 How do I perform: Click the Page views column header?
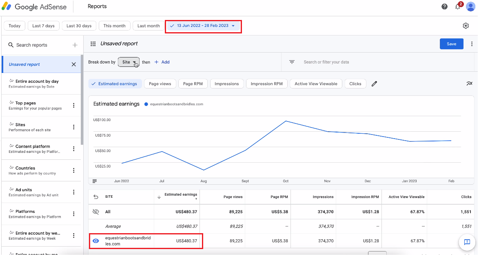coord(233,197)
